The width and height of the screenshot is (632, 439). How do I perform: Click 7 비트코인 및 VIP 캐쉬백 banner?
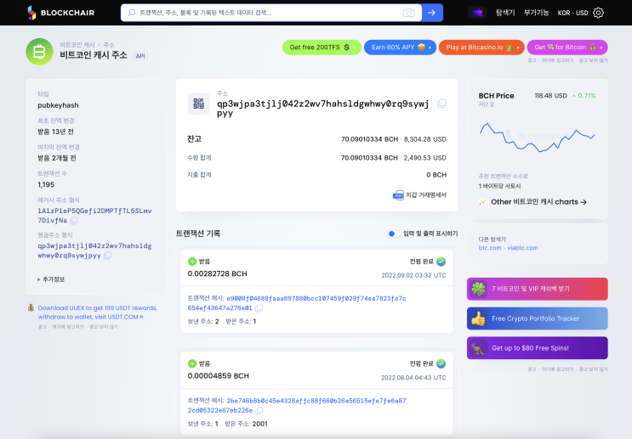[538, 289]
